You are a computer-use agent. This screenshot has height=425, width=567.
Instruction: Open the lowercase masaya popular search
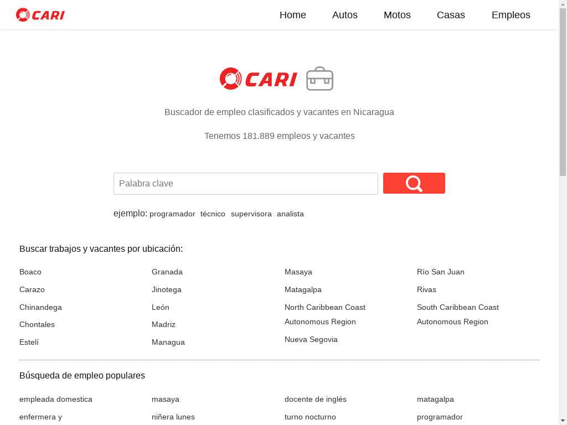[x=166, y=400]
